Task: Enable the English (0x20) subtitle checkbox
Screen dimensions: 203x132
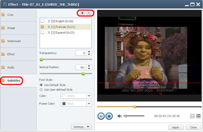Action: (42, 21)
